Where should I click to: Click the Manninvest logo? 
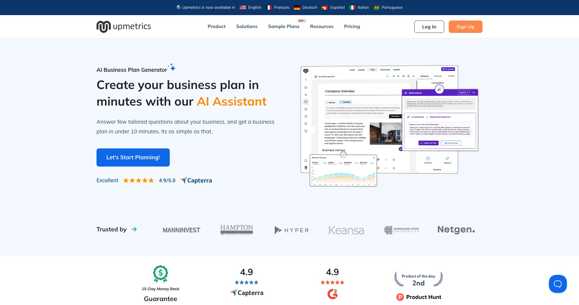[182, 230]
